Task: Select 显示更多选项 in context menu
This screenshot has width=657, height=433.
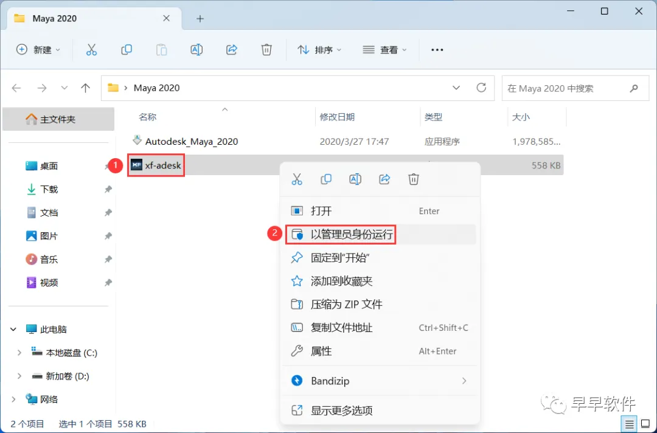Action: click(380, 410)
